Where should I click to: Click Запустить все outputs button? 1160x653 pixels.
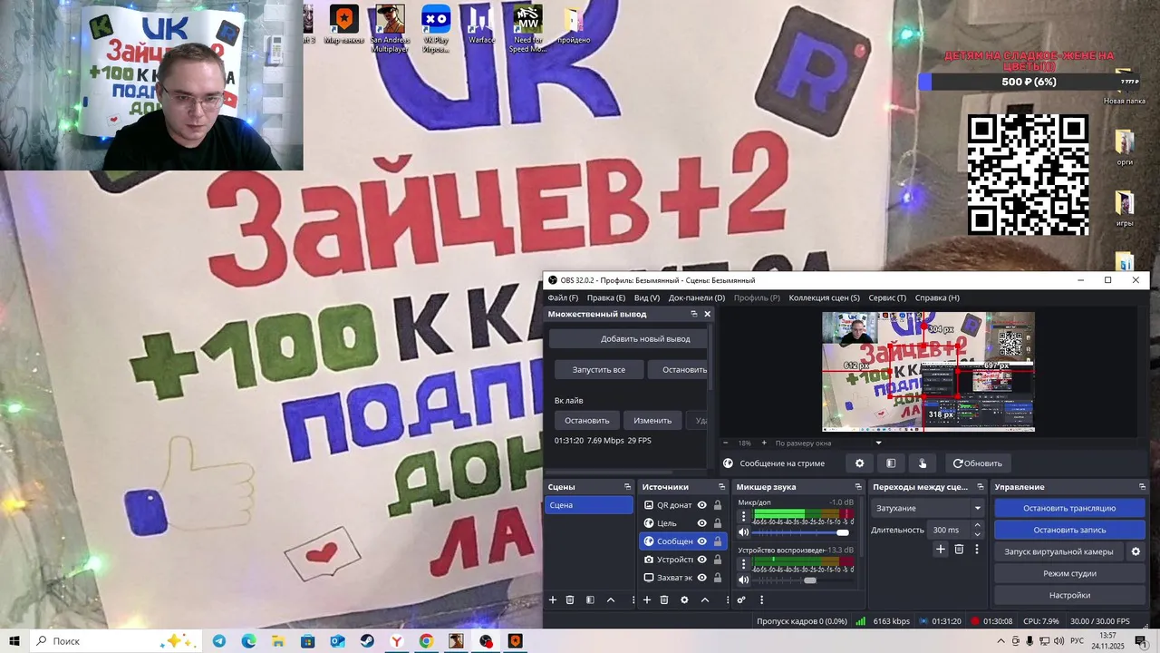tap(598, 370)
